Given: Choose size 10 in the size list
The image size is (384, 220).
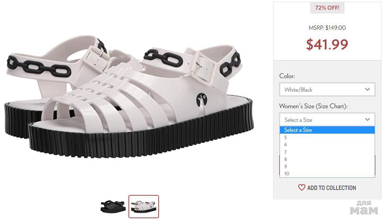Looking at the screenshot, I should [287, 174].
